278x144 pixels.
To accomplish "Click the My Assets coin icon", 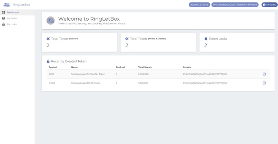I will click(x=3, y=18).
